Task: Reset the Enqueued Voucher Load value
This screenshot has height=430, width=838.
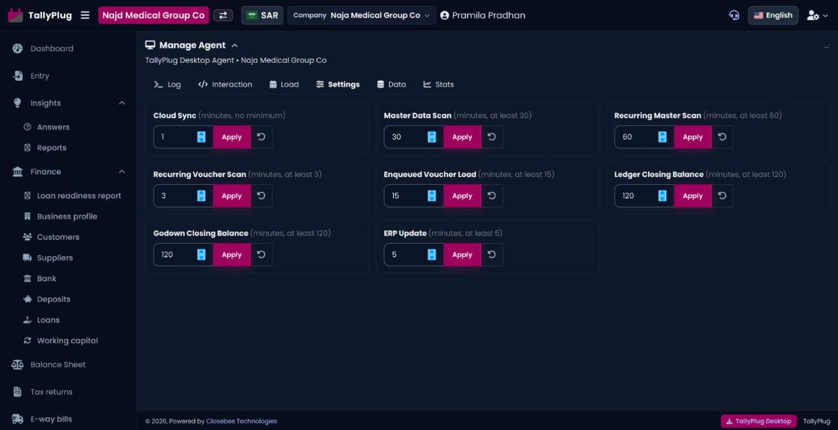Action: (x=492, y=196)
